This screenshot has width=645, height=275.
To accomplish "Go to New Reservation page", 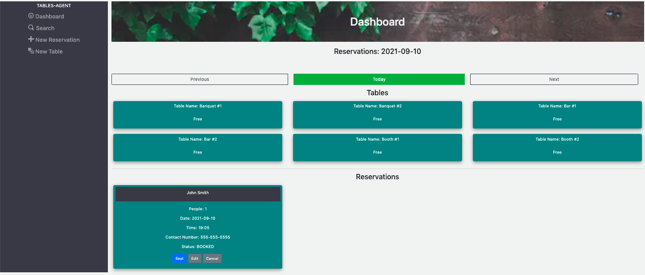I will 54,40.
